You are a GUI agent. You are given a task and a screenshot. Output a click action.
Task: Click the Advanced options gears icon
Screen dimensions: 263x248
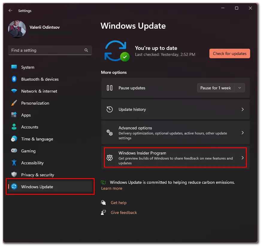coord(110,133)
